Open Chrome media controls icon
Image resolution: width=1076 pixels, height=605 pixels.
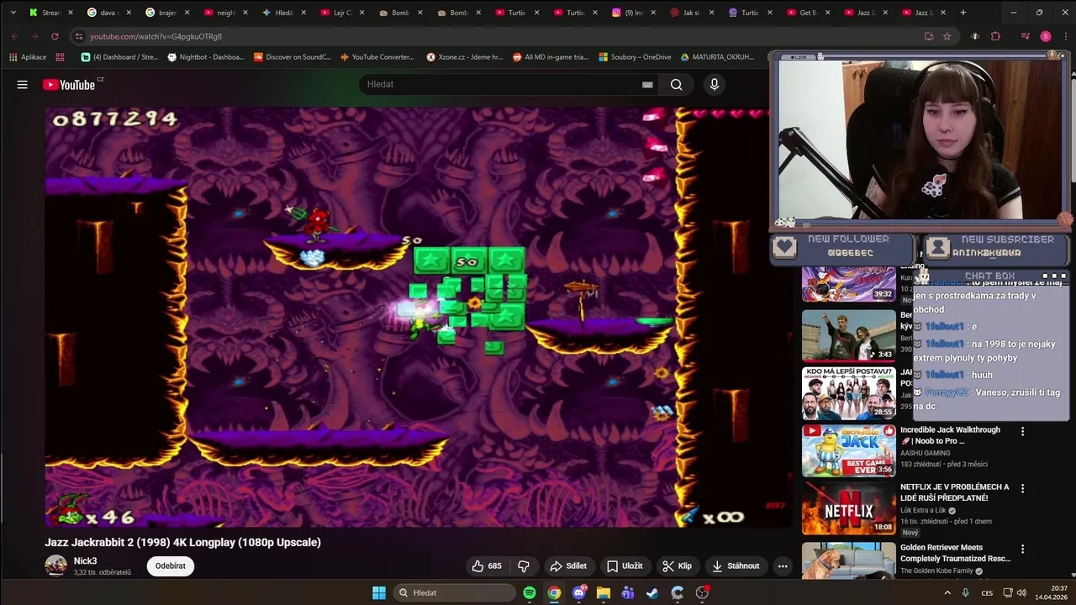pos(1026,36)
